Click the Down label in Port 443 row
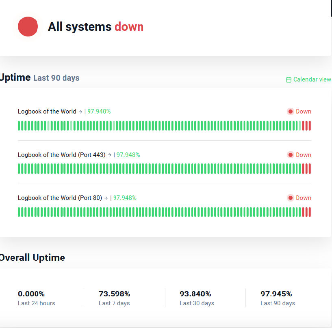This screenshot has height=328, width=332. pos(304,155)
